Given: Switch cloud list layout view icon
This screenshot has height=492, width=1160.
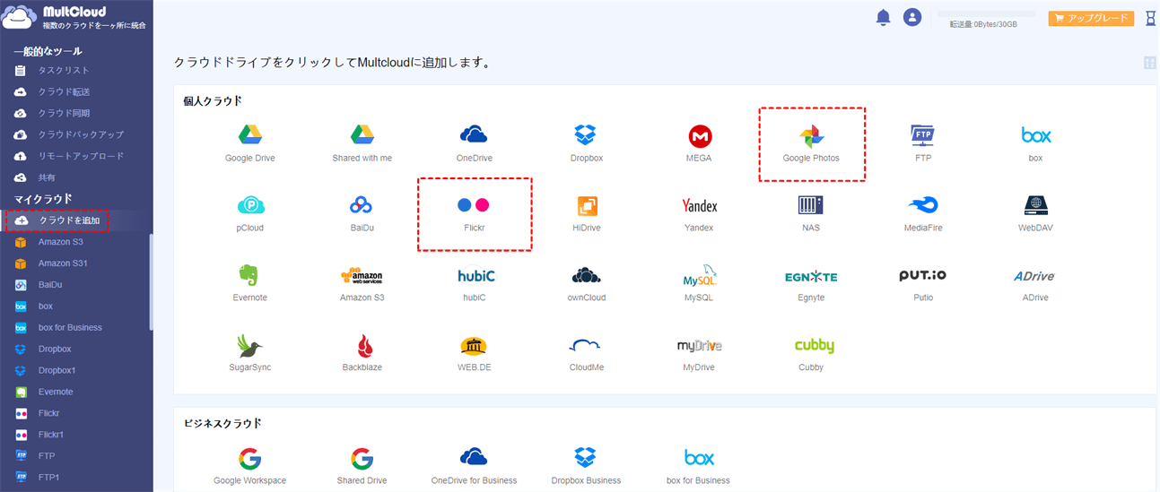Looking at the screenshot, I should [1149, 63].
